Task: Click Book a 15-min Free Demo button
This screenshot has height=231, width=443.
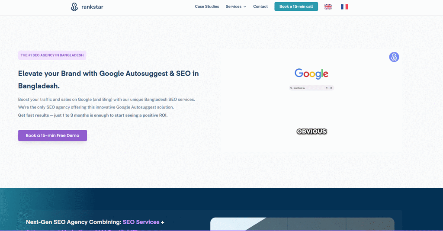Action: click(x=52, y=135)
